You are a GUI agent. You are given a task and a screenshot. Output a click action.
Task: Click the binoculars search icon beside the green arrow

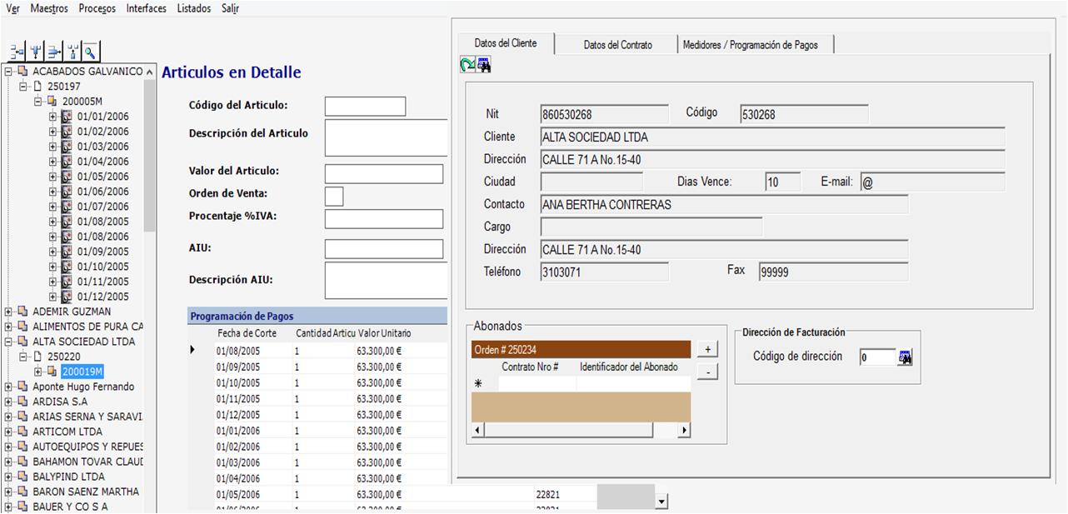484,65
